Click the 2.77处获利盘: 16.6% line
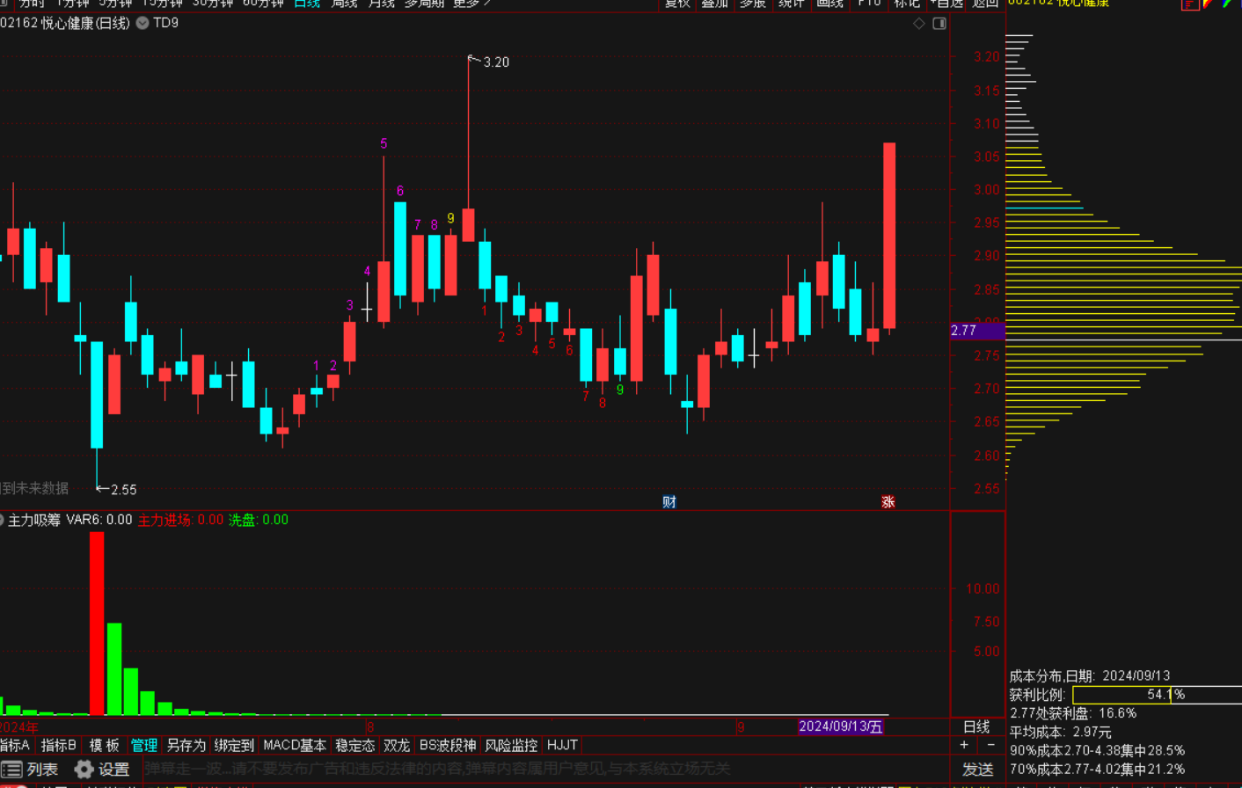 pyautogui.click(x=1073, y=713)
